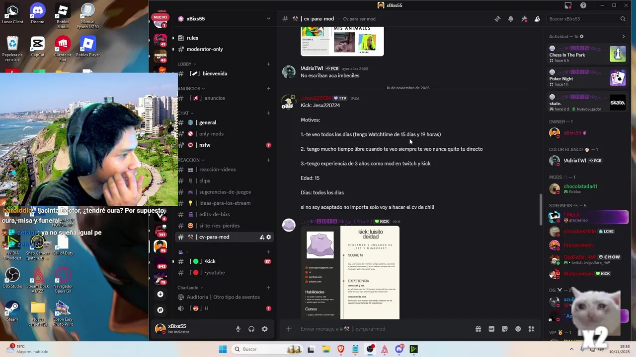Image resolution: width=636 pixels, height=357 pixels.
Task: Open Discover servers compass icon
Action: pyautogui.click(x=160, y=310)
